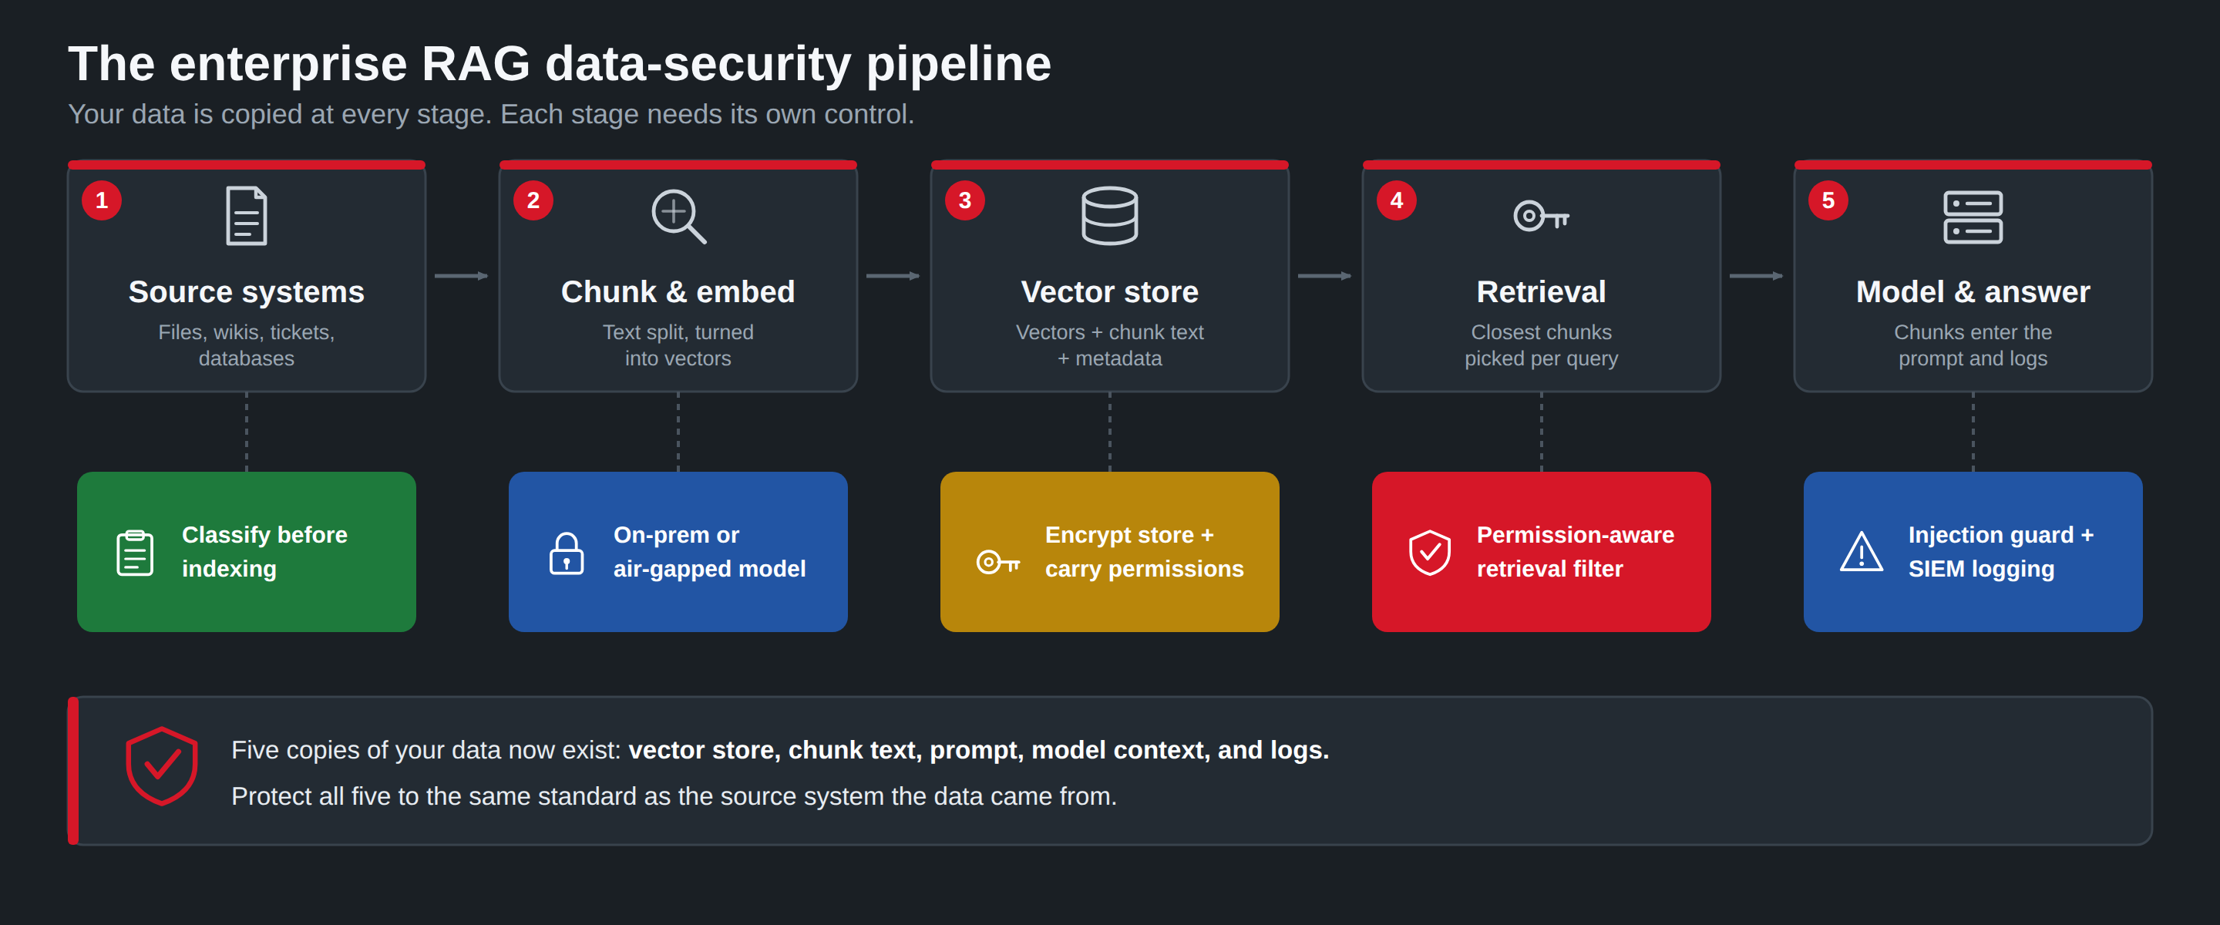Click the 'Five copies of your data now exist' sentence

coord(780,750)
